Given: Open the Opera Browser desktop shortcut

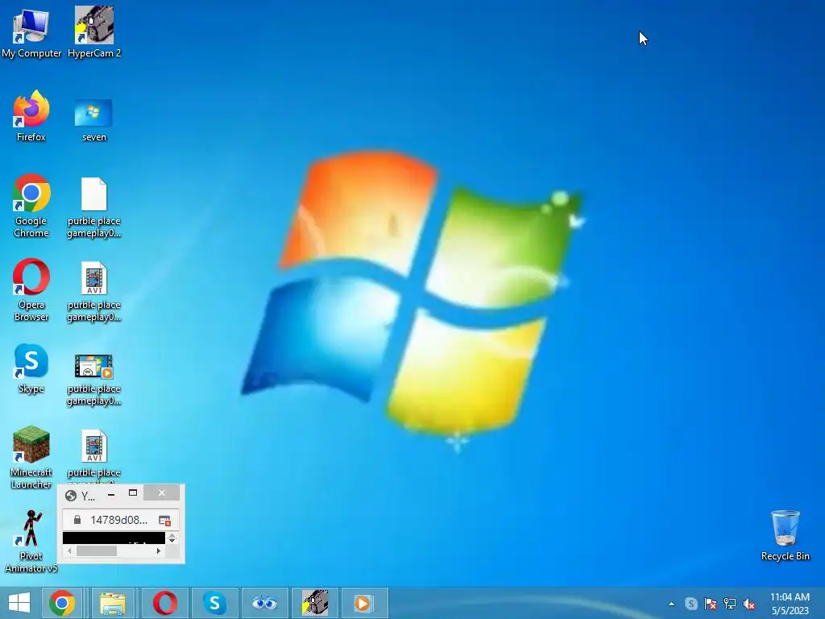Looking at the screenshot, I should (x=31, y=289).
